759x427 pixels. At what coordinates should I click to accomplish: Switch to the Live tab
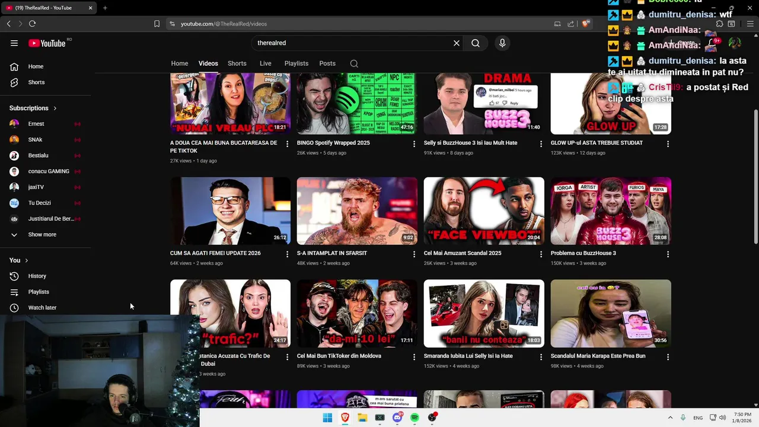pyautogui.click(x=265, y=63)
